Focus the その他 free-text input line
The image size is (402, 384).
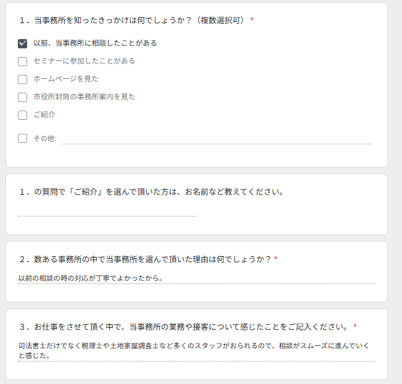click(217, 140)
